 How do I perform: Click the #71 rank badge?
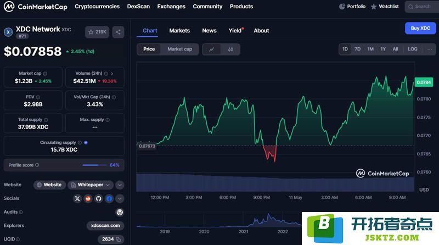click(x=22, y=36)
